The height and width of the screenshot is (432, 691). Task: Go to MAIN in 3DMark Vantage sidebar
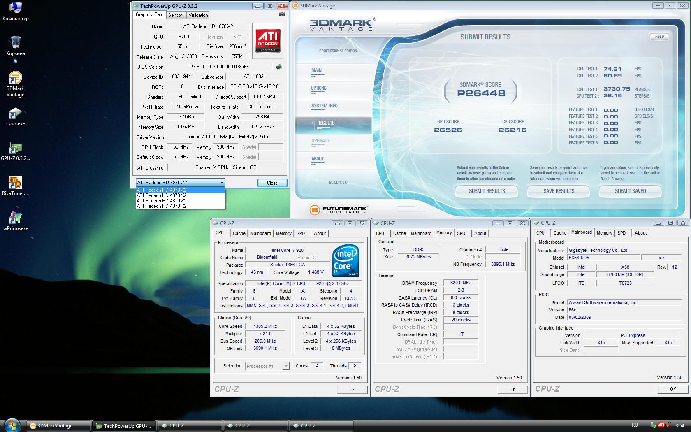317,70
